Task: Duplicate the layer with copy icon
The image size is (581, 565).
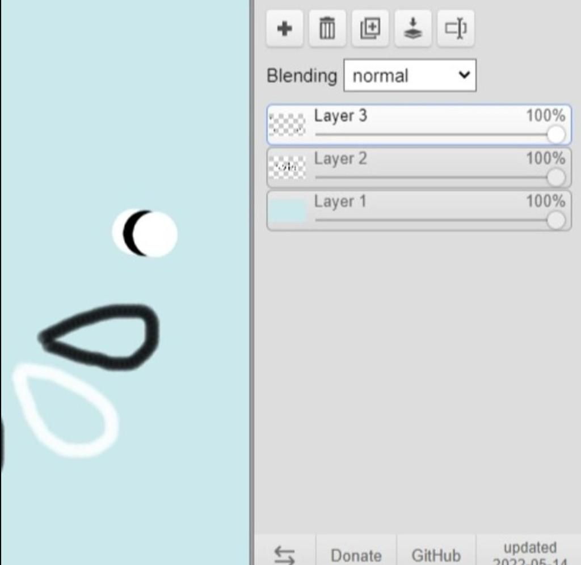Action: pos(370,28)
